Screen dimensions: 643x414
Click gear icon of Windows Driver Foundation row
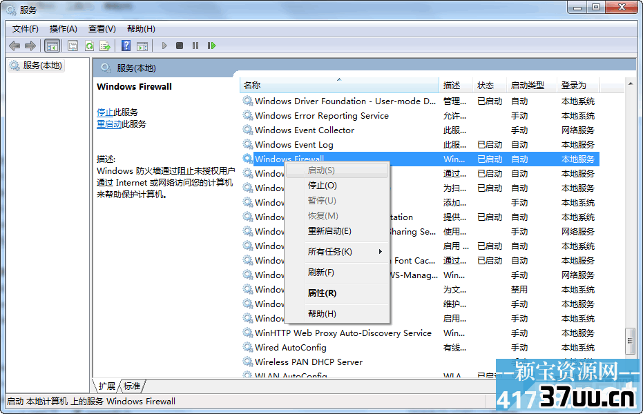(247, 101)
